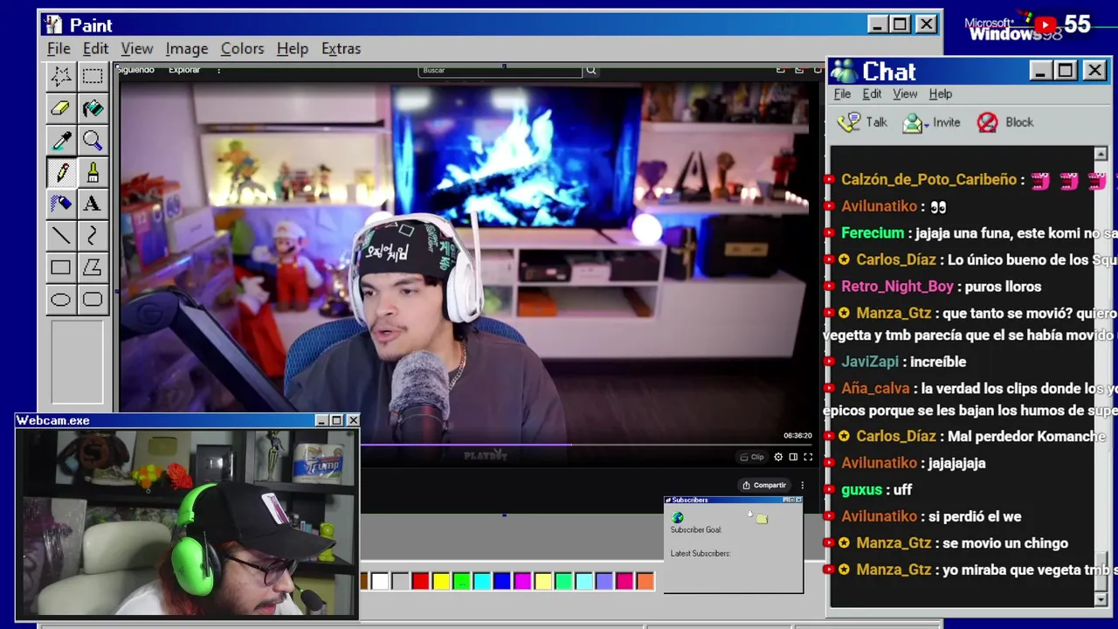This screenshot has height=629, width=1118.
Task: Open the Colors menu in Paint
Action: (x=242, y=49)
